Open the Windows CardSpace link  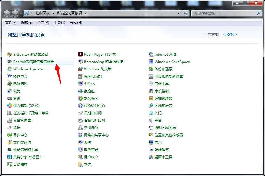[x=172, y=62]
